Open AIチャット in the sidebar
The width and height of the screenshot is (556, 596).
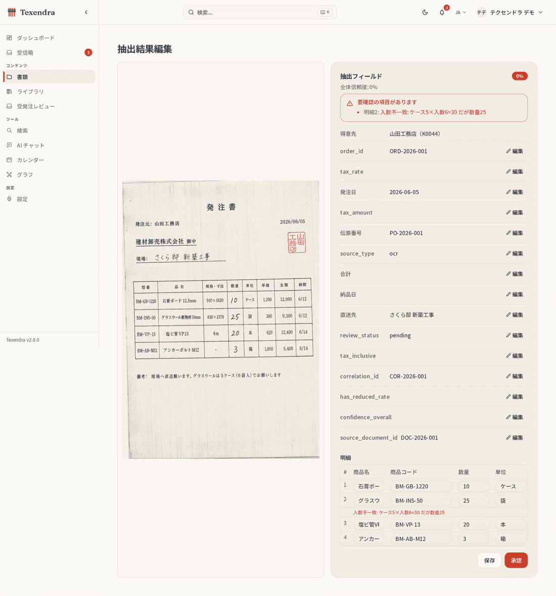point(49,145)
